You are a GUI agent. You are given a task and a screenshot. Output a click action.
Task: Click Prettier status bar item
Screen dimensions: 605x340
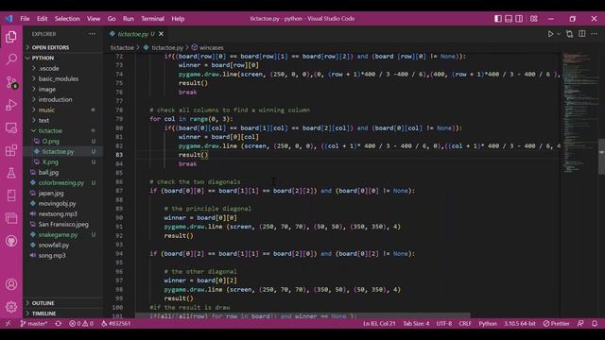click(x=556, y=323)
